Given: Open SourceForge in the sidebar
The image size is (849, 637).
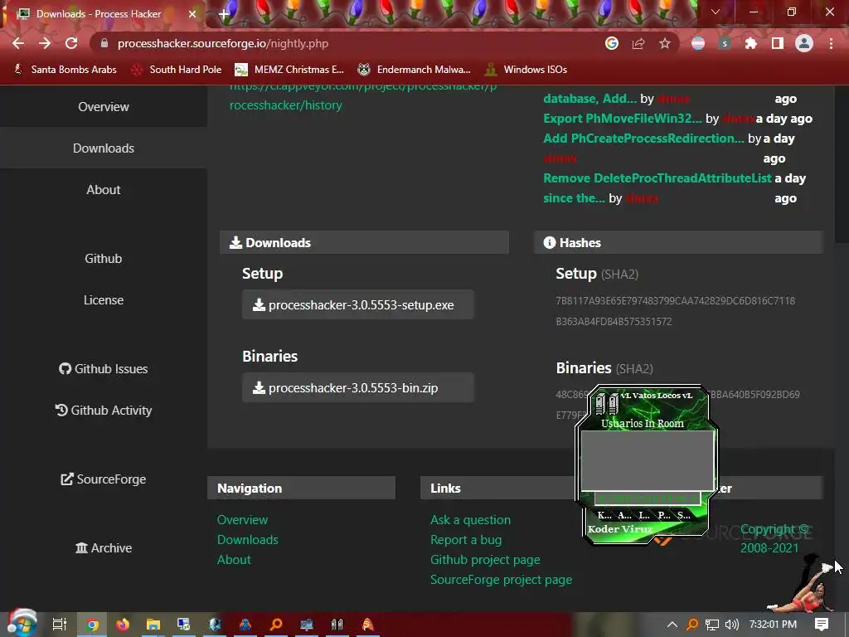Looking at the screenshot, I should coord(104,479).
